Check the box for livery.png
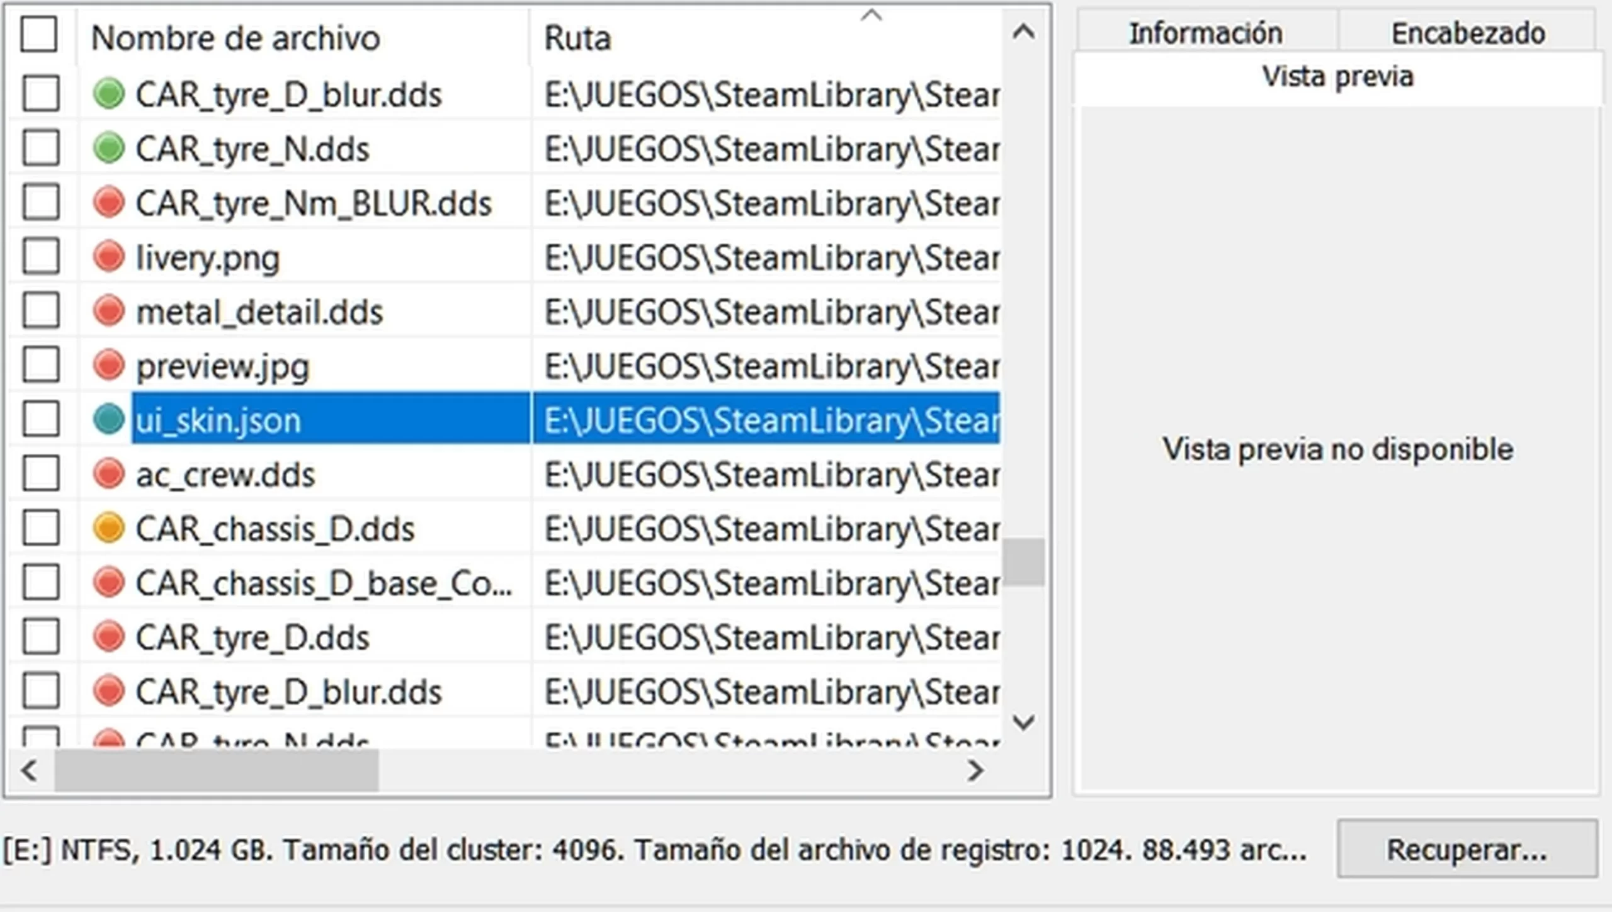The height and width of the screenshot is (912, 1612). pos(41,257)
